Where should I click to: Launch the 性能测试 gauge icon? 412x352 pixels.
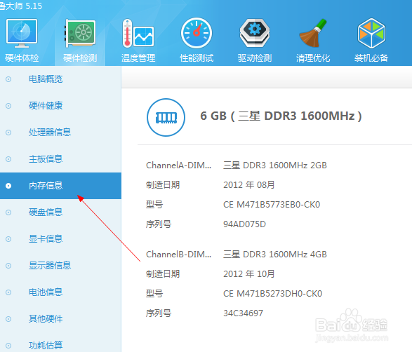[197, 33]
